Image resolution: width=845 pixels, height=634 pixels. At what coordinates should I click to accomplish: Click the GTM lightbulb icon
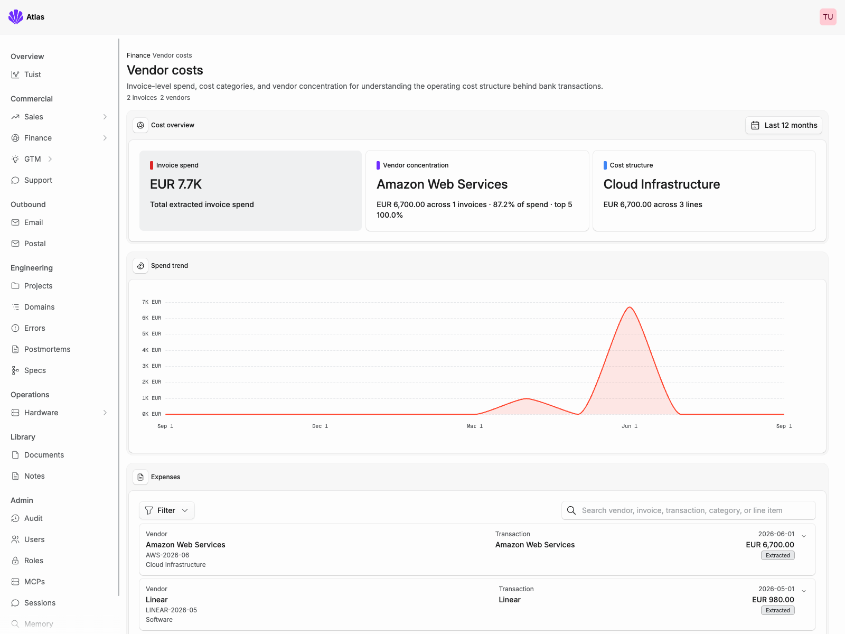pos(15,159)
